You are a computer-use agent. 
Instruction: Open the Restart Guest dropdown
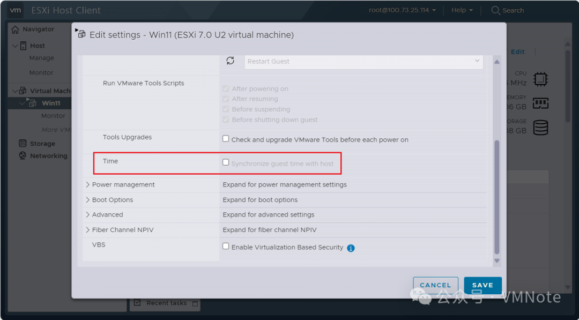363,61
